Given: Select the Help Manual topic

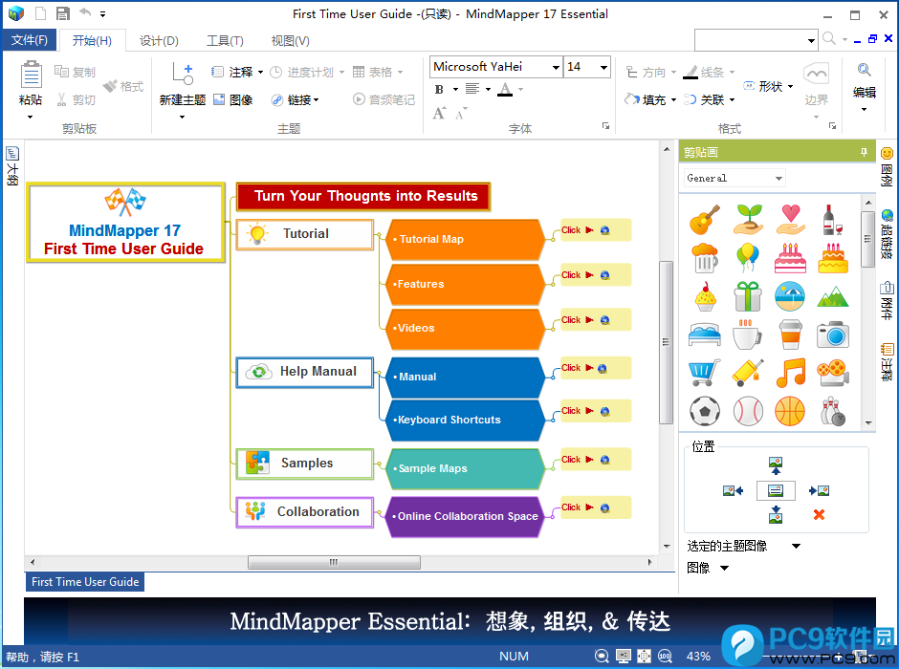Looking at the screenshot, I should tap(305, 373).
